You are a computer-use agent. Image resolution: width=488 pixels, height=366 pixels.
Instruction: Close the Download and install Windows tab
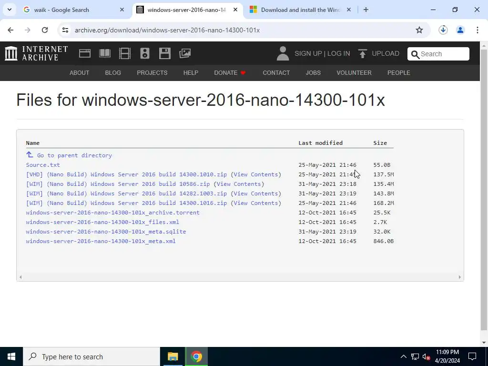click(349, 10)
